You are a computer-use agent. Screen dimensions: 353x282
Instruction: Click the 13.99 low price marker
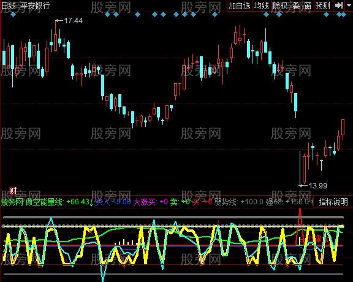pos(317,186)
